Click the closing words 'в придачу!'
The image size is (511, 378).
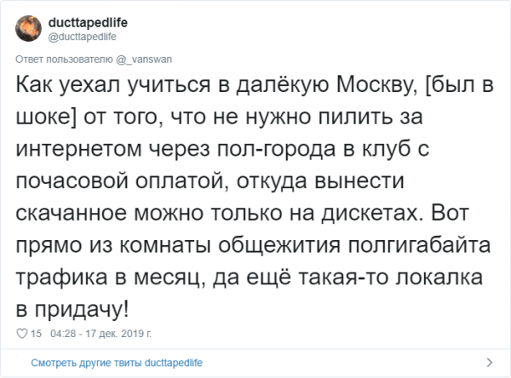pyautogui.click(x=72, y=309)
